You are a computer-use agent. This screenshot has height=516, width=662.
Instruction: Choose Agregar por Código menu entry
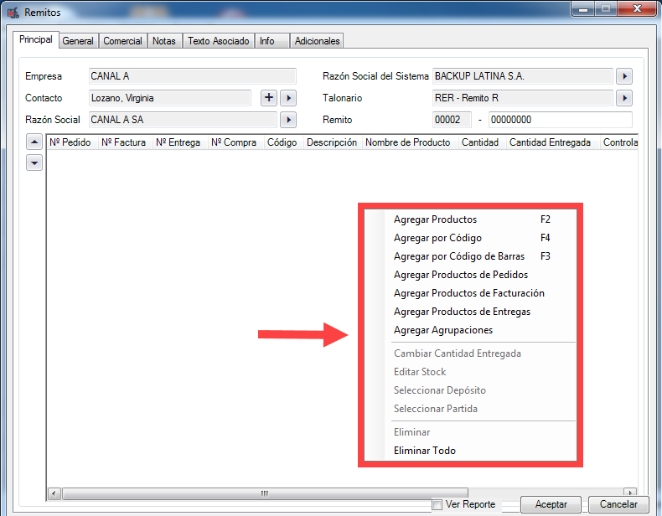[471, 238]
